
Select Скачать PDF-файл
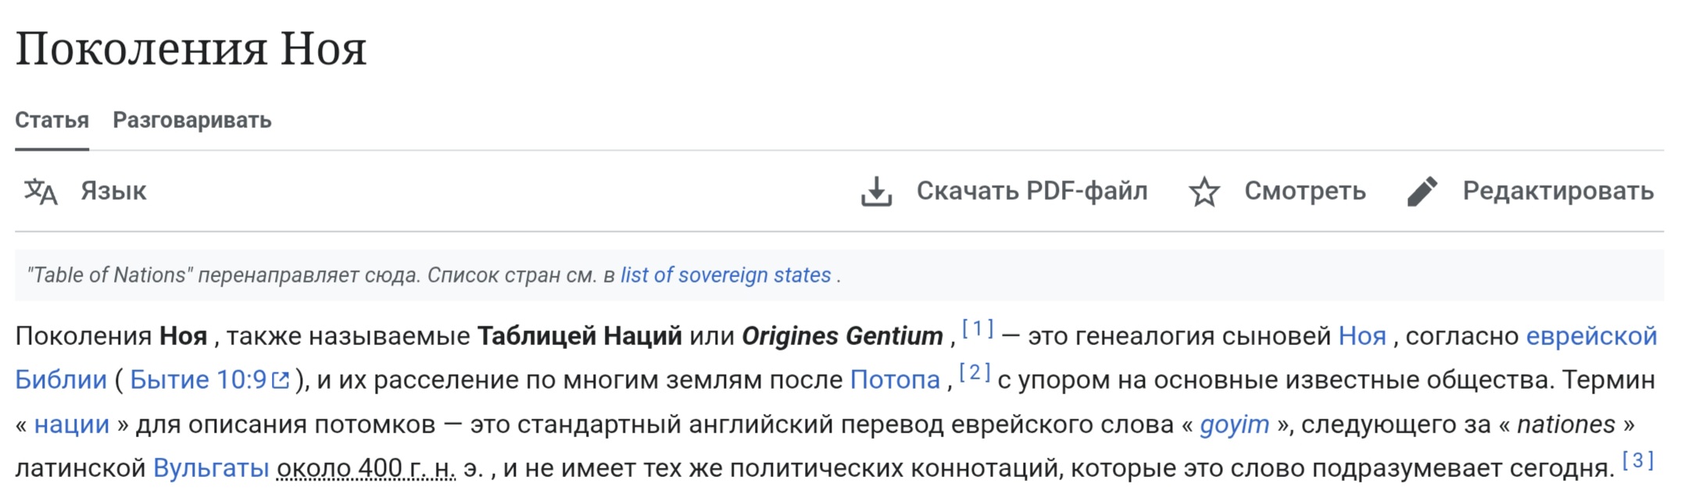(1032, 191)
